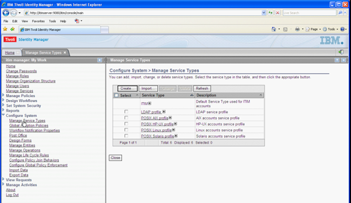
Task: Click the Close button below the table
Action: pyautogui.click(x=116, y=158)
